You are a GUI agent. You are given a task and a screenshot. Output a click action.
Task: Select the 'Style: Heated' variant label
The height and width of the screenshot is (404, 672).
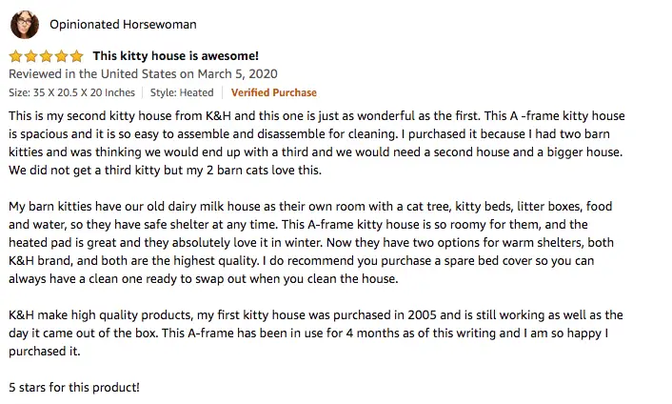(182, 92)
